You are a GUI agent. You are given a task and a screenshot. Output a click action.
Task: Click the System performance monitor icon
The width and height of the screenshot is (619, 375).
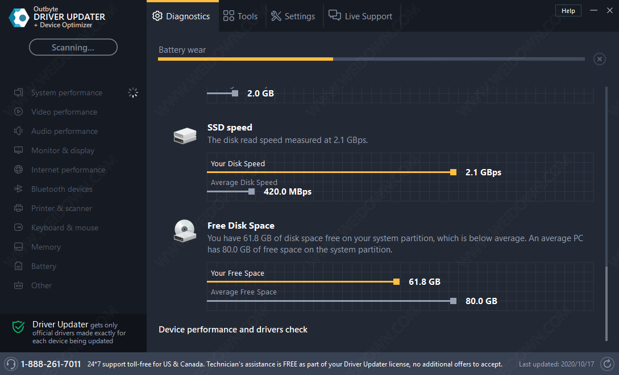click(19, 92)
